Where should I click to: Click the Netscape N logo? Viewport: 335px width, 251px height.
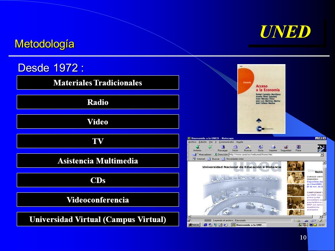pyautogui.click(x=321, y=148)
